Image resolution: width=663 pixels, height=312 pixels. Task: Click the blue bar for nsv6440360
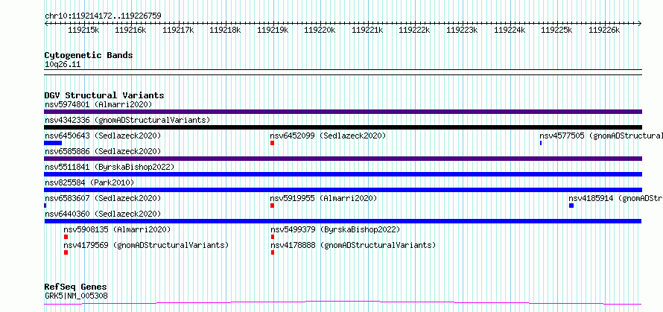(x=343, y=221)
